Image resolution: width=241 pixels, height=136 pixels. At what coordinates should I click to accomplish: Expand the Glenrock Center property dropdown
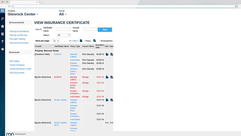click(x=37, y=14)
